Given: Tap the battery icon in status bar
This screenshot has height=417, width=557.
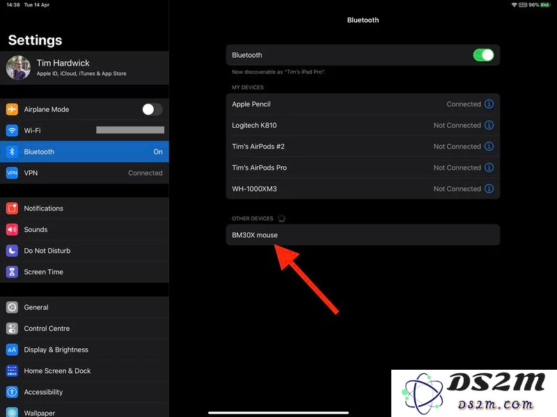Looking at the screenshot, I should click(545, 5).
